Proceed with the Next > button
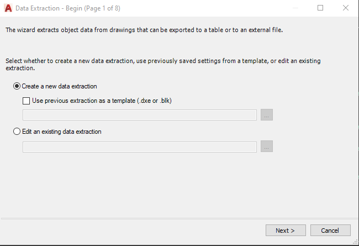 point(284,230)
